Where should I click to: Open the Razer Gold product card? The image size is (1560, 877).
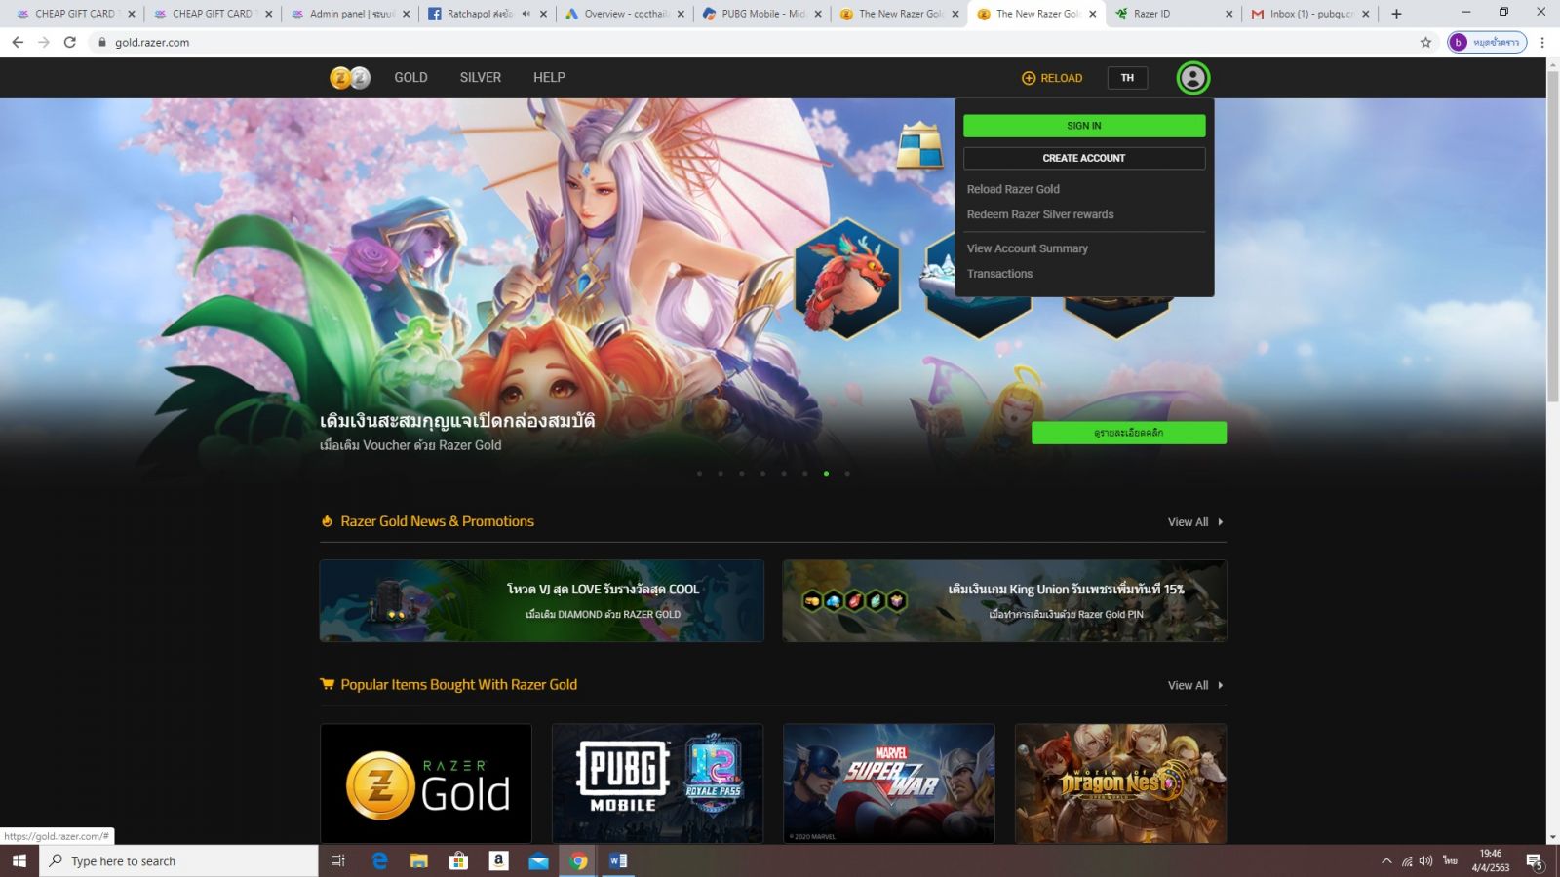tap(426, 783)
